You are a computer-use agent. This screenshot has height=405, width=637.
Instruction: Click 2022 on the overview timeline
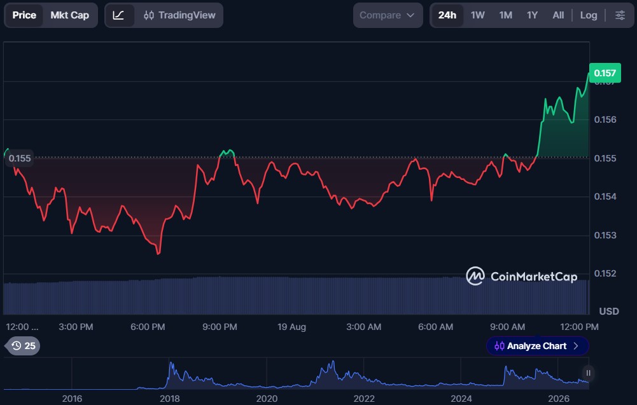tap(364, 399)
